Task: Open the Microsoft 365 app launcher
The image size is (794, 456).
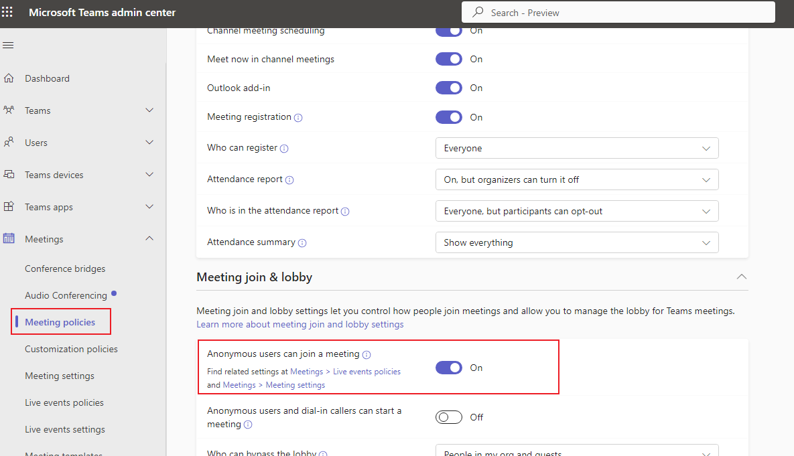Action: pyautogui.click(x=9, y=12)
